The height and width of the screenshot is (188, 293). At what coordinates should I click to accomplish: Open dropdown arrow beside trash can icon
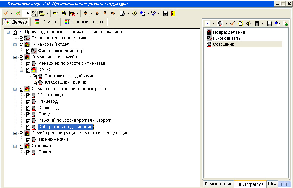[262, 24]
